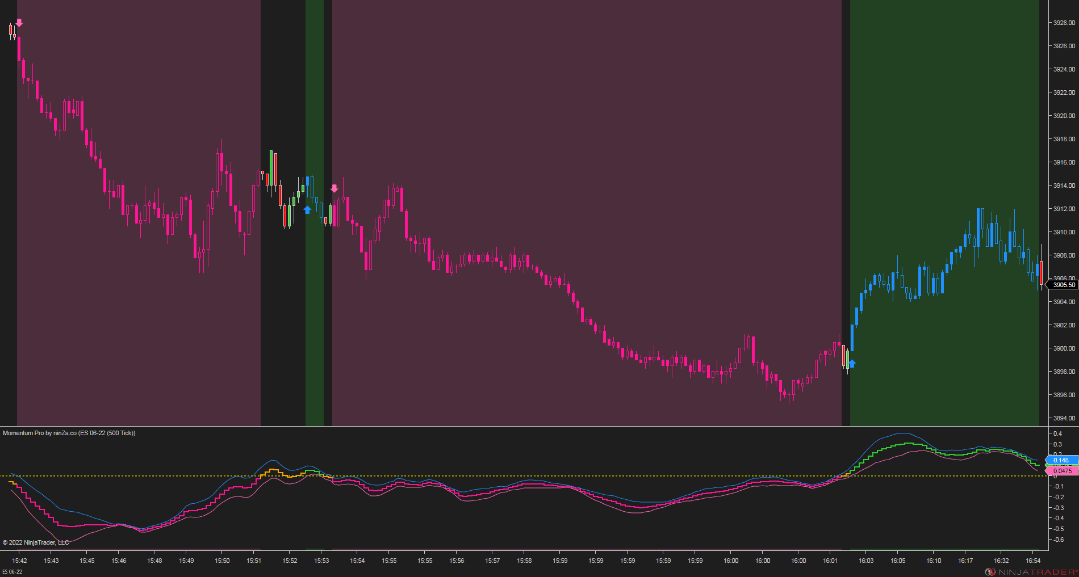
Task: Click the 16:03 time axis label
Action: [866, 561]
